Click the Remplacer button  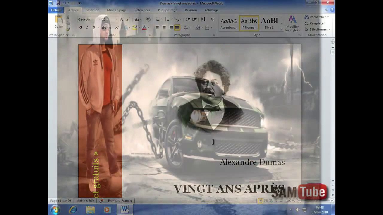coord(317,23)
